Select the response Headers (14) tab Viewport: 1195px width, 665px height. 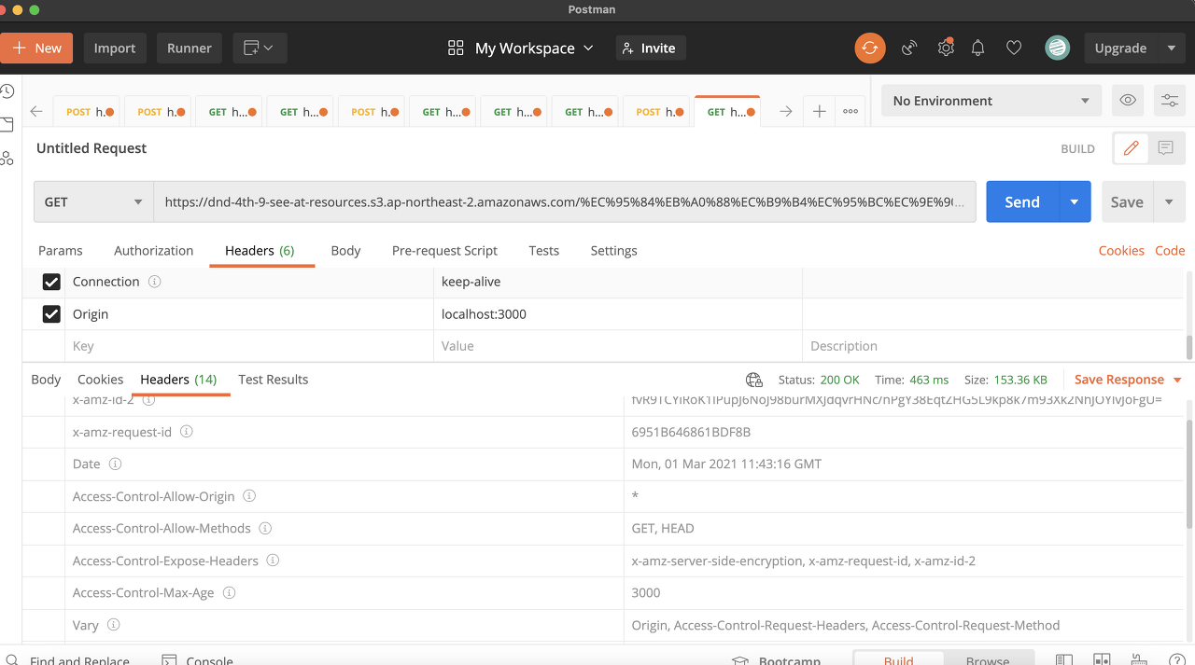tap(178, 380)
